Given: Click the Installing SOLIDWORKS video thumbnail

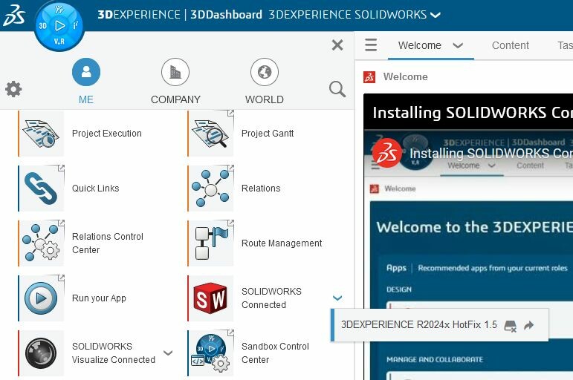Looking at the screenshot, I should pos(468,255).
